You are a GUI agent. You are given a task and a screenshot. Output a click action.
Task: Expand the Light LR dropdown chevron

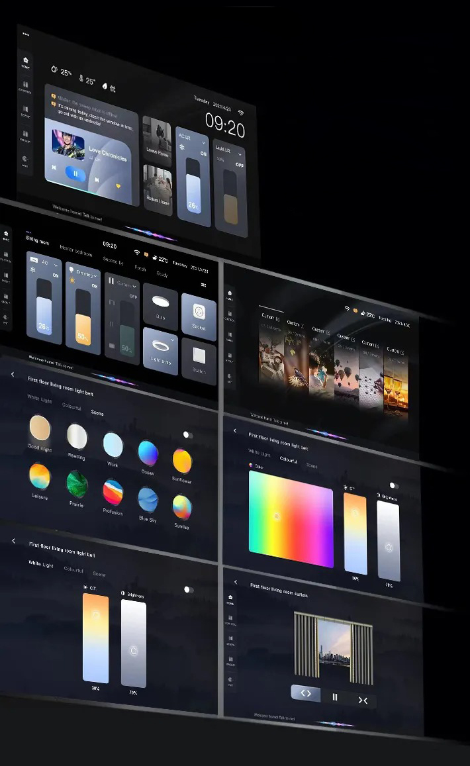[240, 154]
